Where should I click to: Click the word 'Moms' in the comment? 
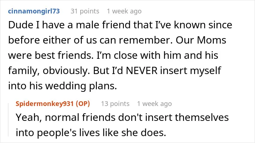[211, 40]
